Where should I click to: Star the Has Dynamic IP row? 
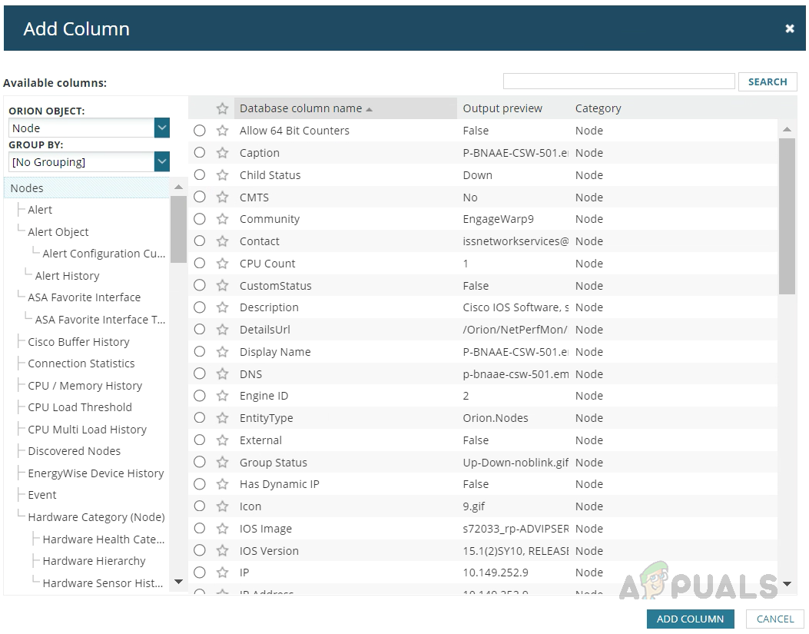pos(222,484)
